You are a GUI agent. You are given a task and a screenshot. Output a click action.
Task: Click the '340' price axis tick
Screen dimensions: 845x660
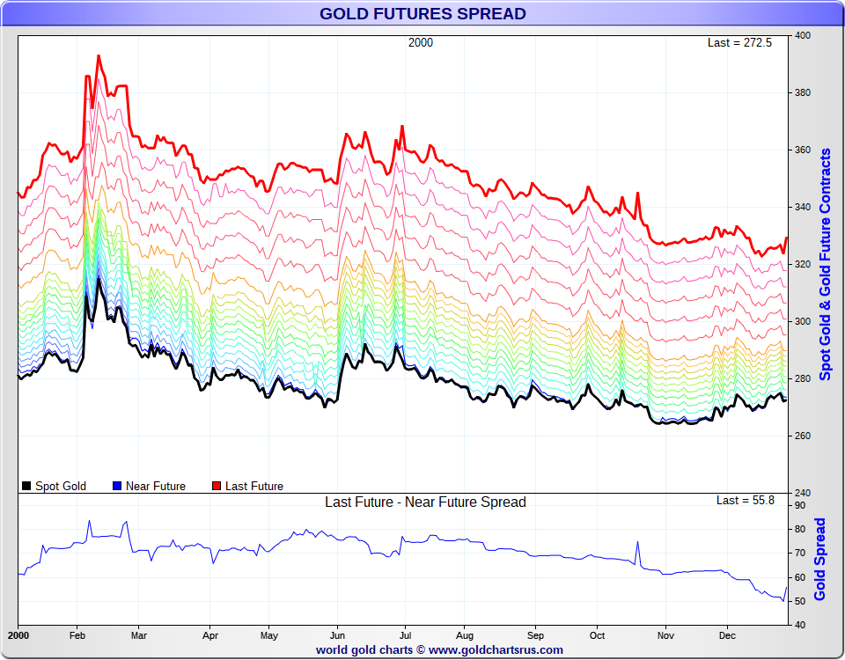pyautogui.click(x=803, y=207)
